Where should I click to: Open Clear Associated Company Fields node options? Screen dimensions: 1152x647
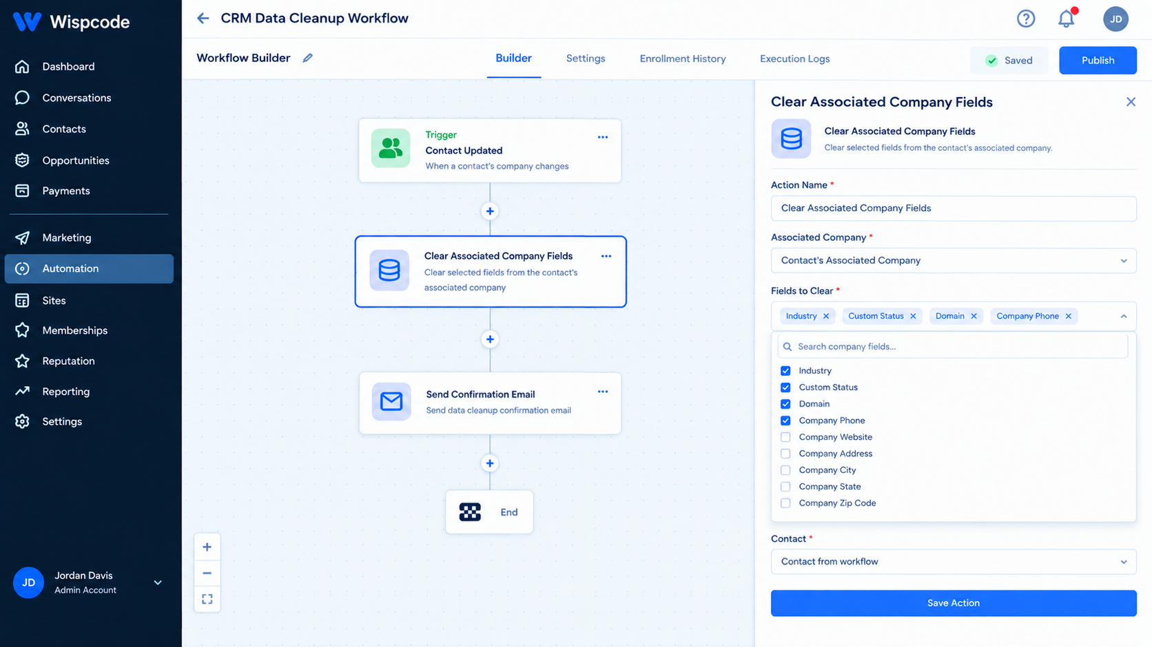pos(606,256)
